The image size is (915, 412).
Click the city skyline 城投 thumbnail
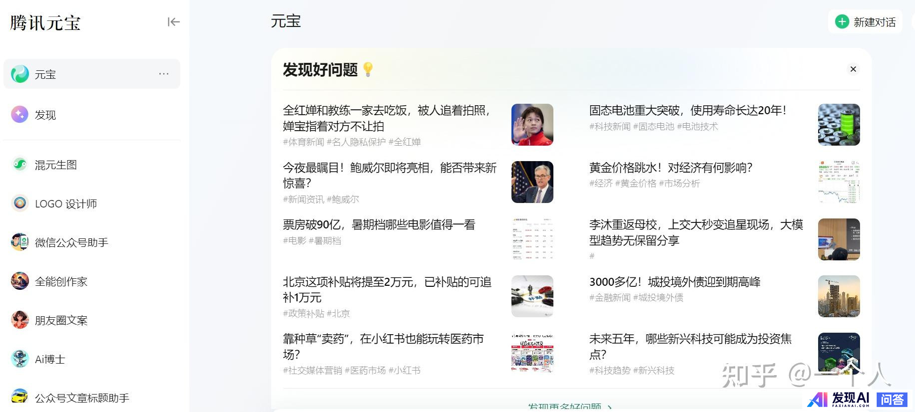click(839, 296)
